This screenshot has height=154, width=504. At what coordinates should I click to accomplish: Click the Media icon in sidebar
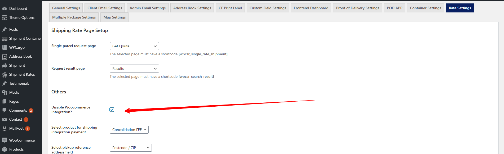(5, 92)
